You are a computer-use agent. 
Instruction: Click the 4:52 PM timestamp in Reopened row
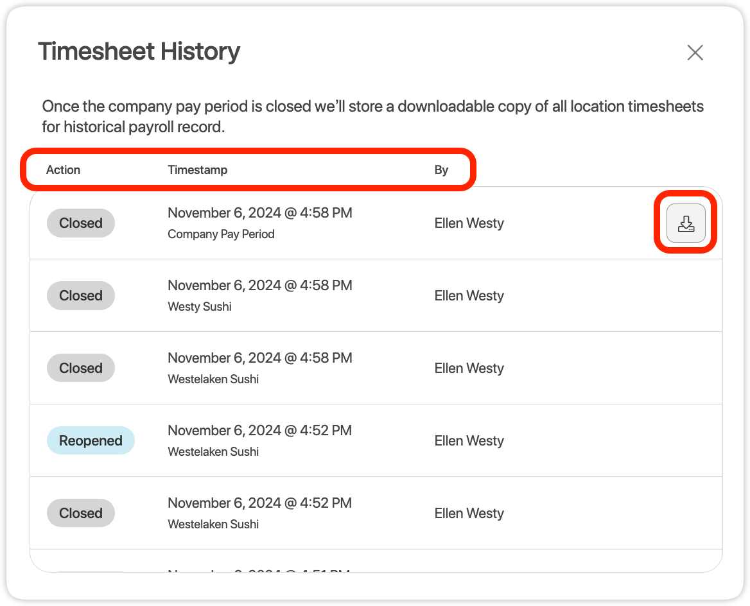[259, 431]
